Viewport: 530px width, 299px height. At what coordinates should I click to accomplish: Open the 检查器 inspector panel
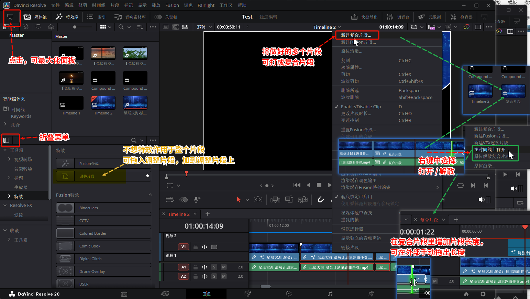point(461,17)
